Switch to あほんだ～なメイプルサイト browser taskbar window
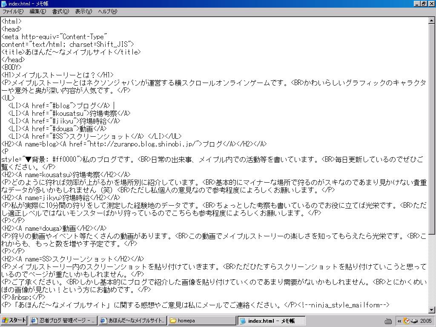Viewport: 436px width, 327px height. [x=133, y=320]
